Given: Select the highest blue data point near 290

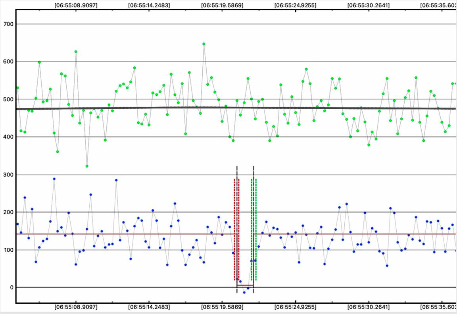Looking at the screenshot, I should tap(54, 179).
